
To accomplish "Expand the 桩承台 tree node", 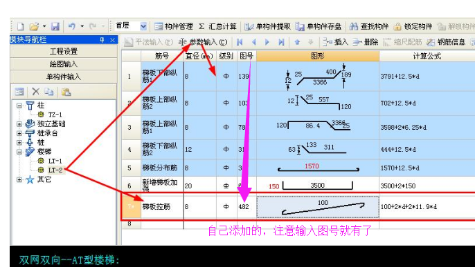I will pos(19,133).
